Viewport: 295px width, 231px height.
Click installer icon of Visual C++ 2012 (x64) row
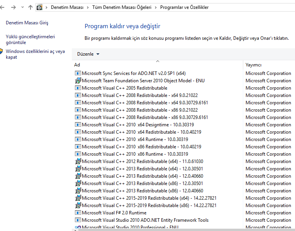(78, 161)
